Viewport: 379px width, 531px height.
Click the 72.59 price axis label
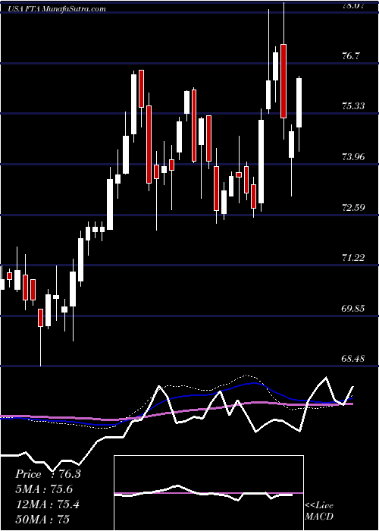click(353, 207)
